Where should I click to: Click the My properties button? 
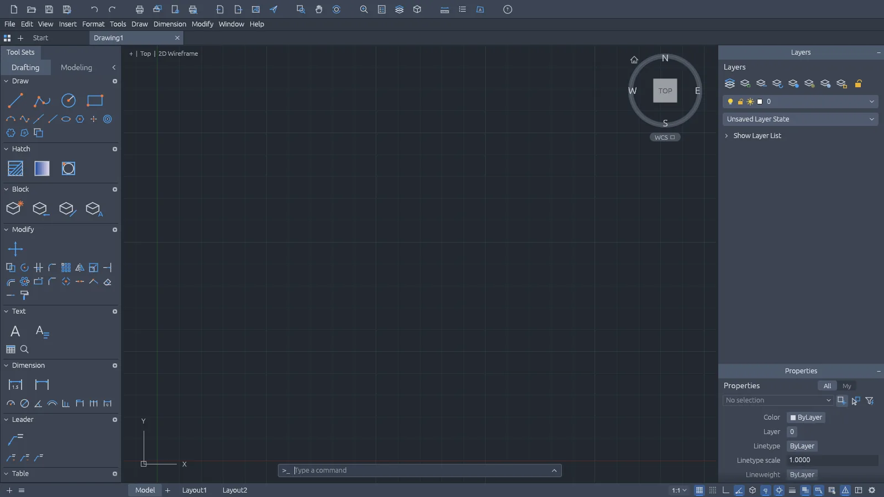(x=847, y=386)
